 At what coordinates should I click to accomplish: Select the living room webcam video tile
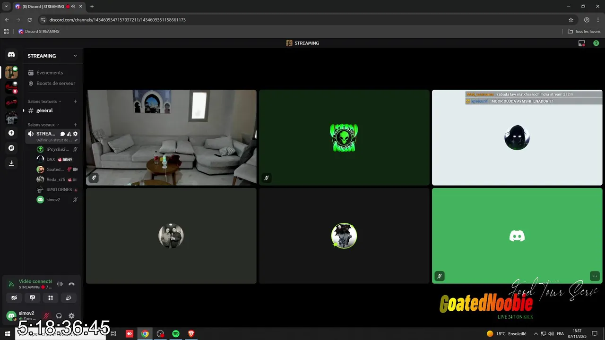click(x=171, y=137)
